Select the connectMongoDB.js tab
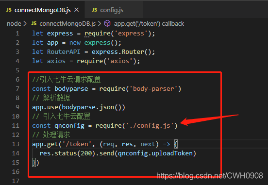The height and width of the screenshot is (185, 268). 43,10
